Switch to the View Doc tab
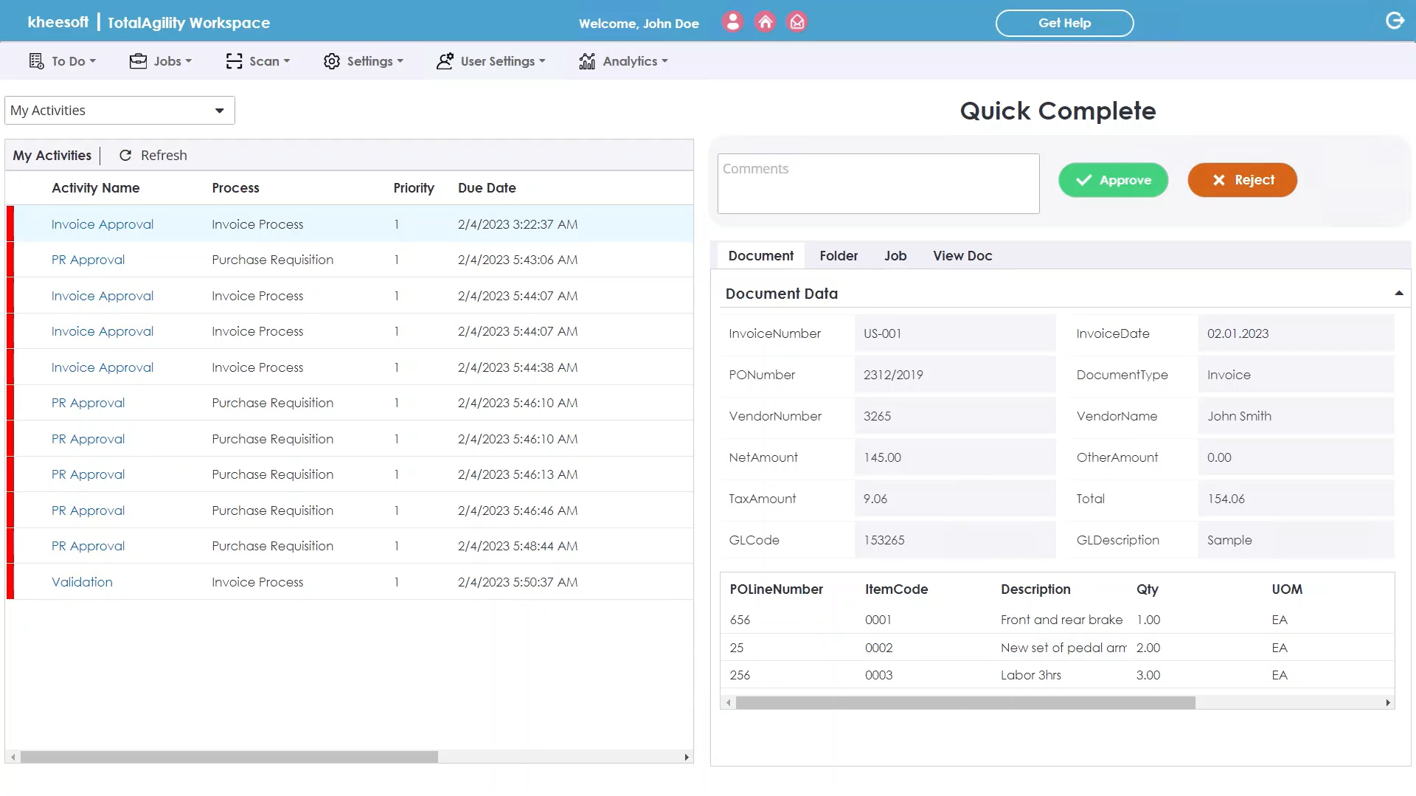1416x796 pixels. [x=962, y=256]
